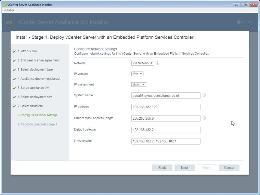Click the IP address input field
260x195 pixels.
[x=166, y=107]
